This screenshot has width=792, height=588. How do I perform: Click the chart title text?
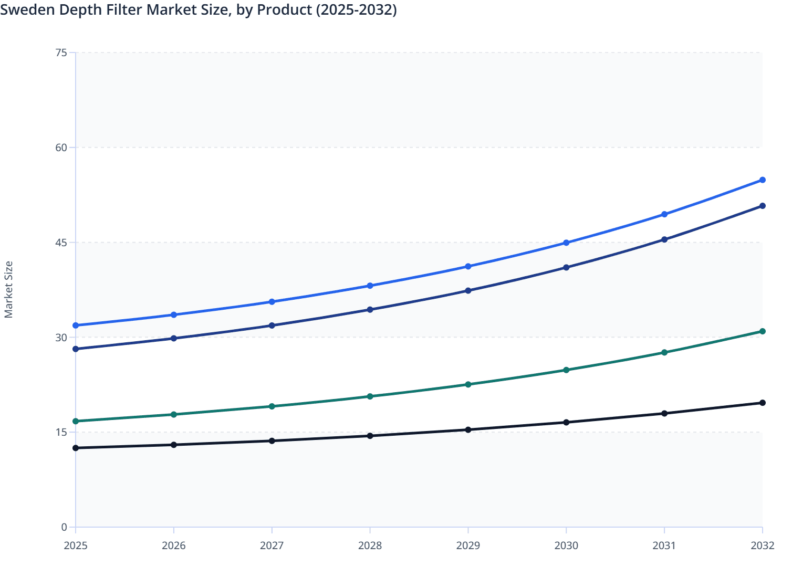pyautogui.click(x=199, y=10)
